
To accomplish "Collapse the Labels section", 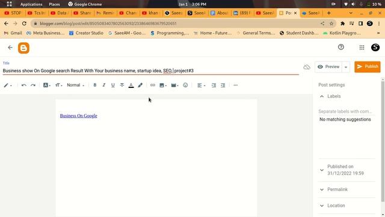I will 322,96.
